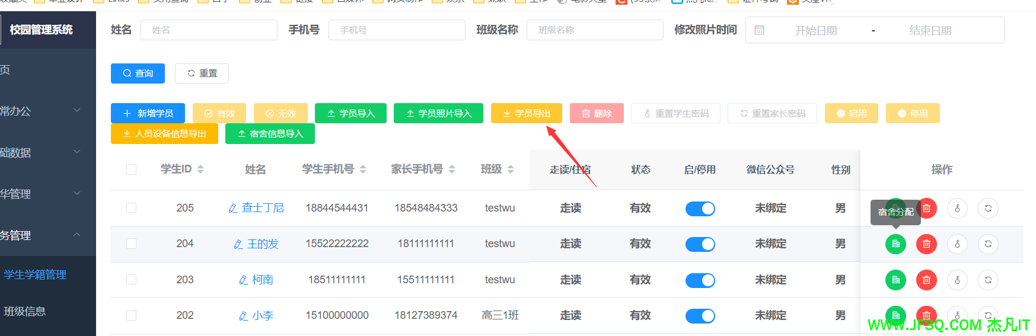Click dormitory assignment icon for student 204
The height and width of the screenshot is (336, 1036).
[895, 244]
